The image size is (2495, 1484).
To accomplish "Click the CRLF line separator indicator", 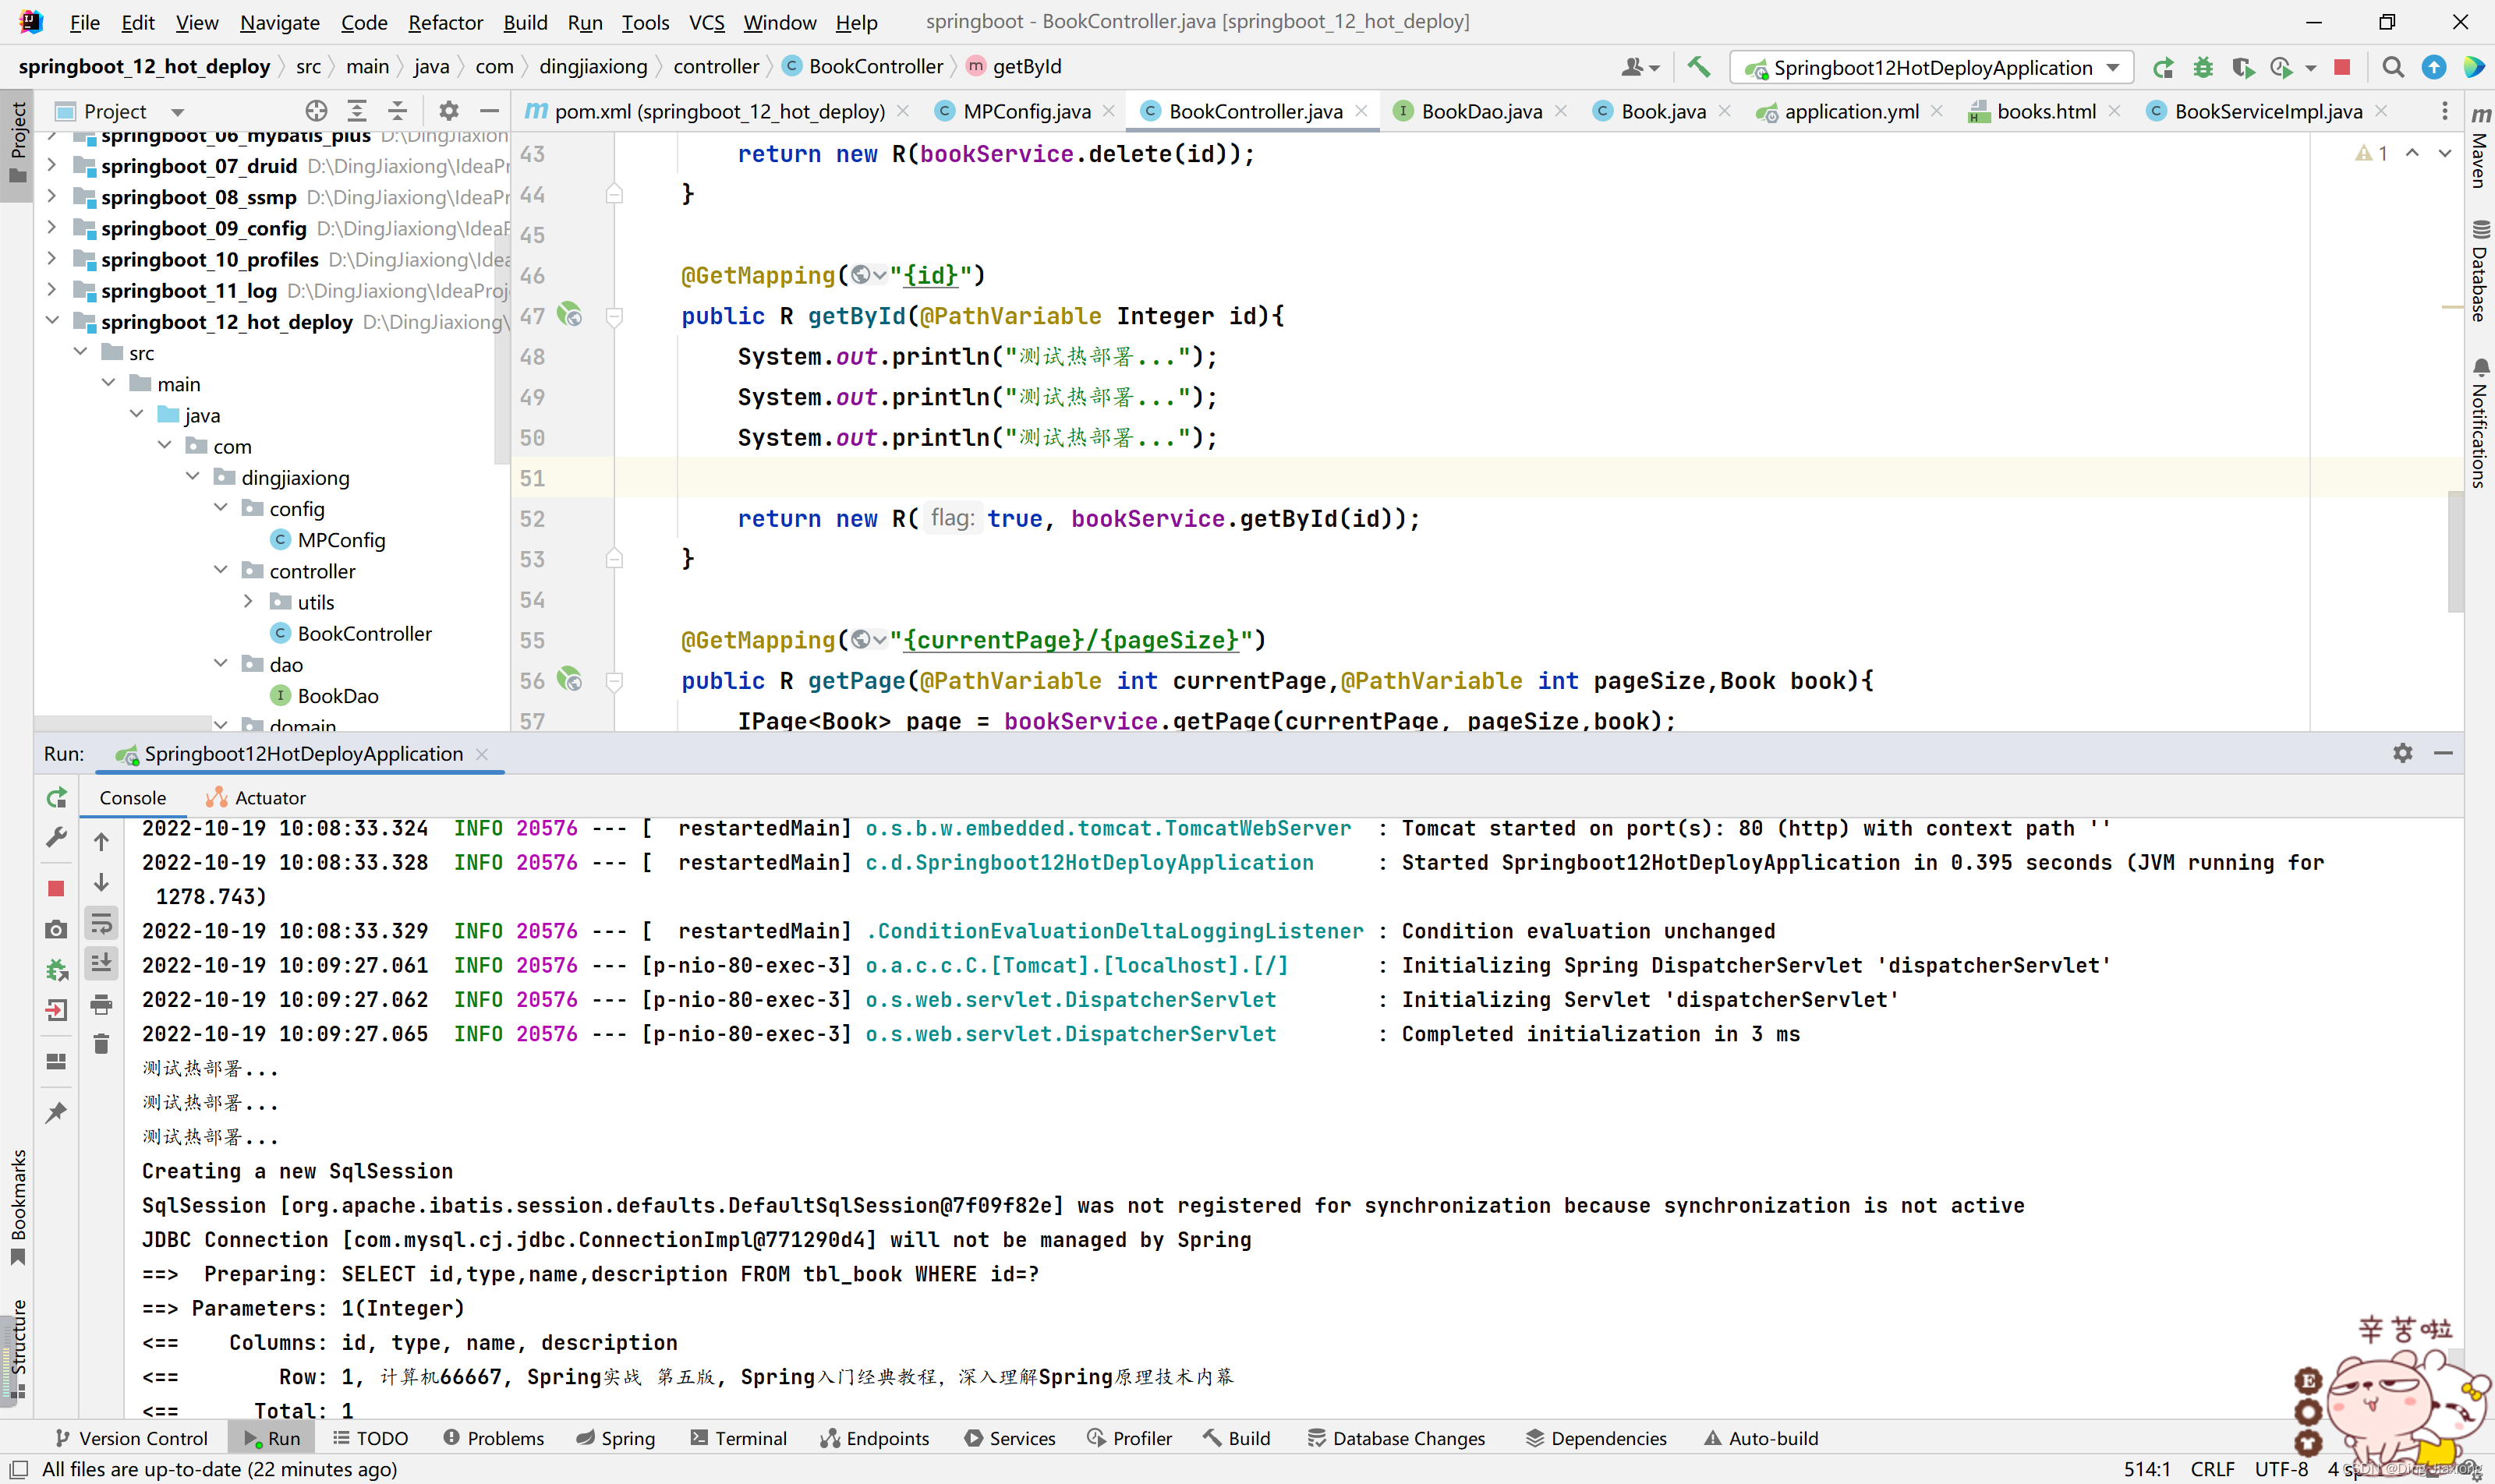I will point(2212,1469).
